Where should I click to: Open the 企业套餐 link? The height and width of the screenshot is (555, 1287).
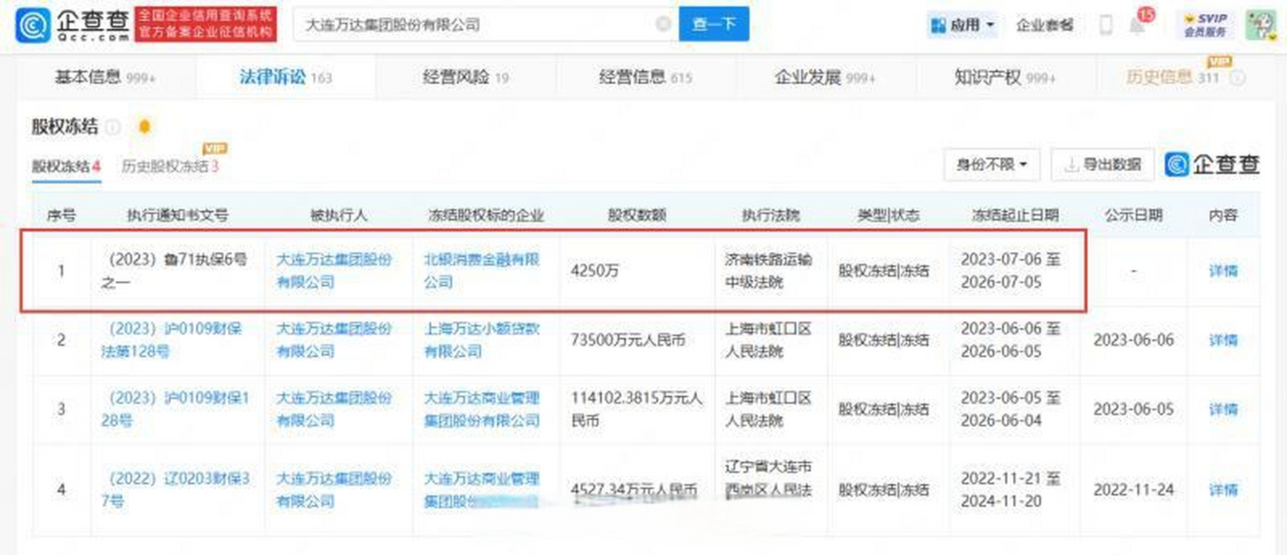pyautogui.click(x=1045, y=25)
